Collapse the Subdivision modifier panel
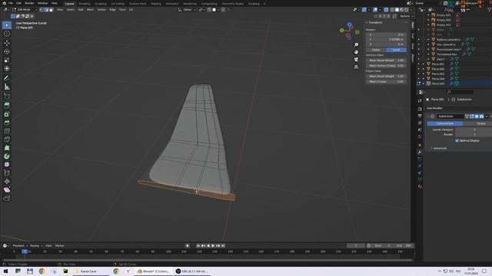The image size is (492, 276). 428,117
